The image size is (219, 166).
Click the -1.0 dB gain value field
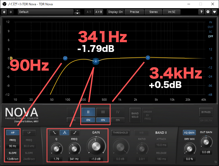(96, 159)
